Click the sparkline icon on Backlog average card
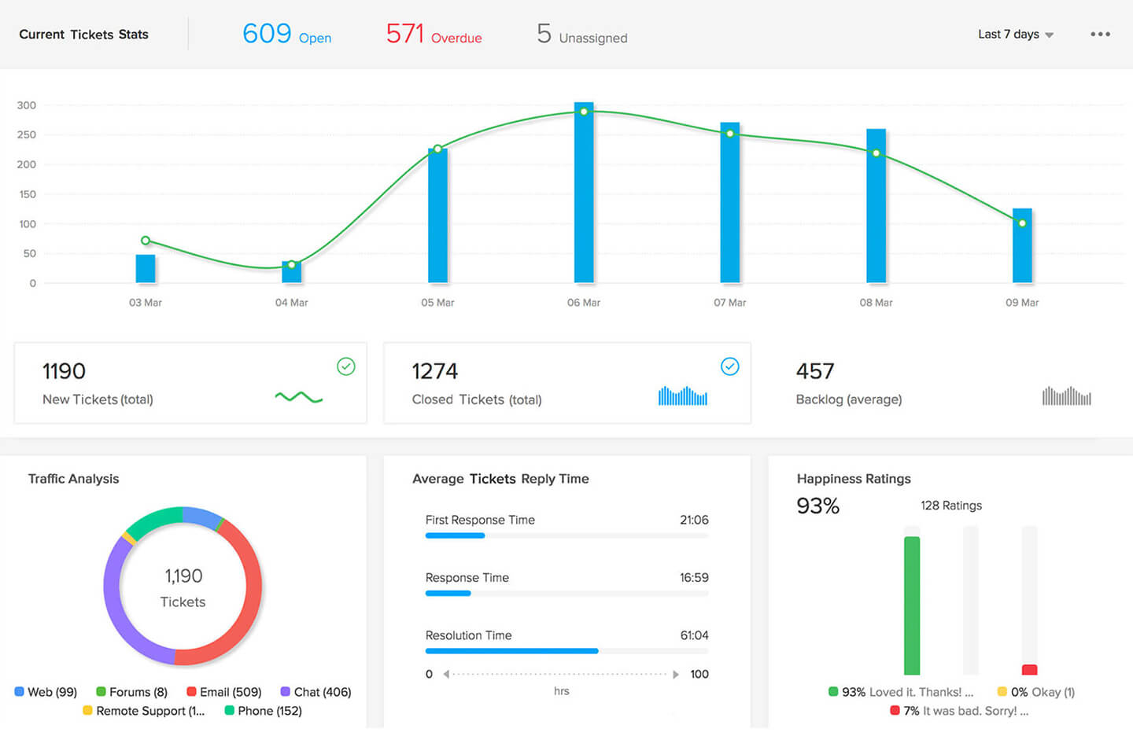This screenshot has width=1133, height=747. click(x=1066, y=397)
